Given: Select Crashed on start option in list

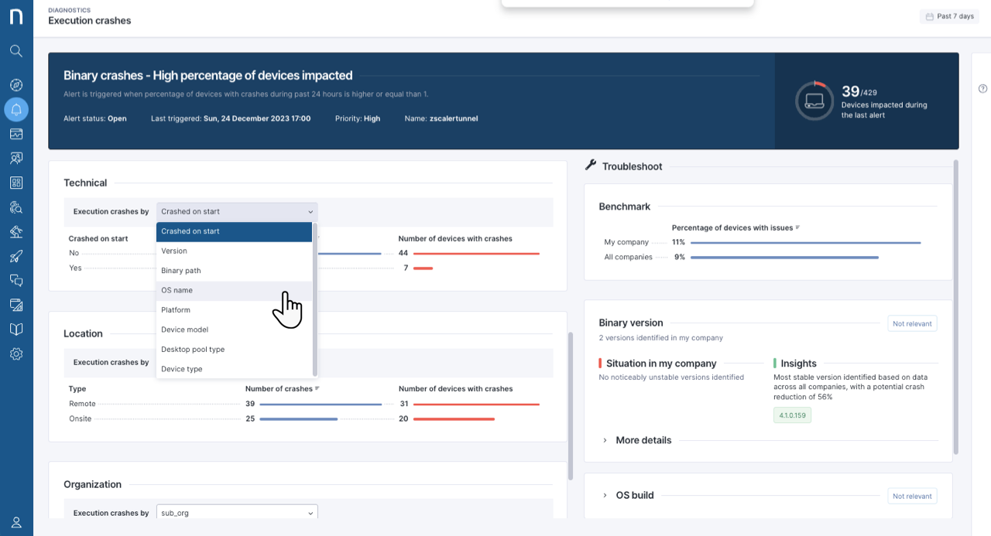Looking at the screenshot, I should point(234,231).
